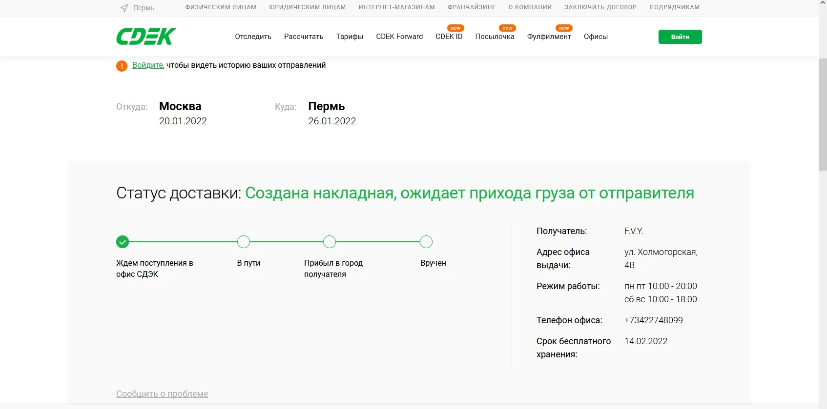Click the arrival date 26.01.2022
The width and height of the screenshot is (827, 409).
332,121
